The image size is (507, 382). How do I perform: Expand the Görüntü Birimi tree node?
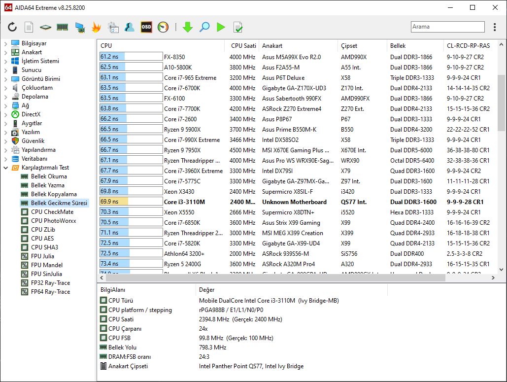click(x=5, y=79)
